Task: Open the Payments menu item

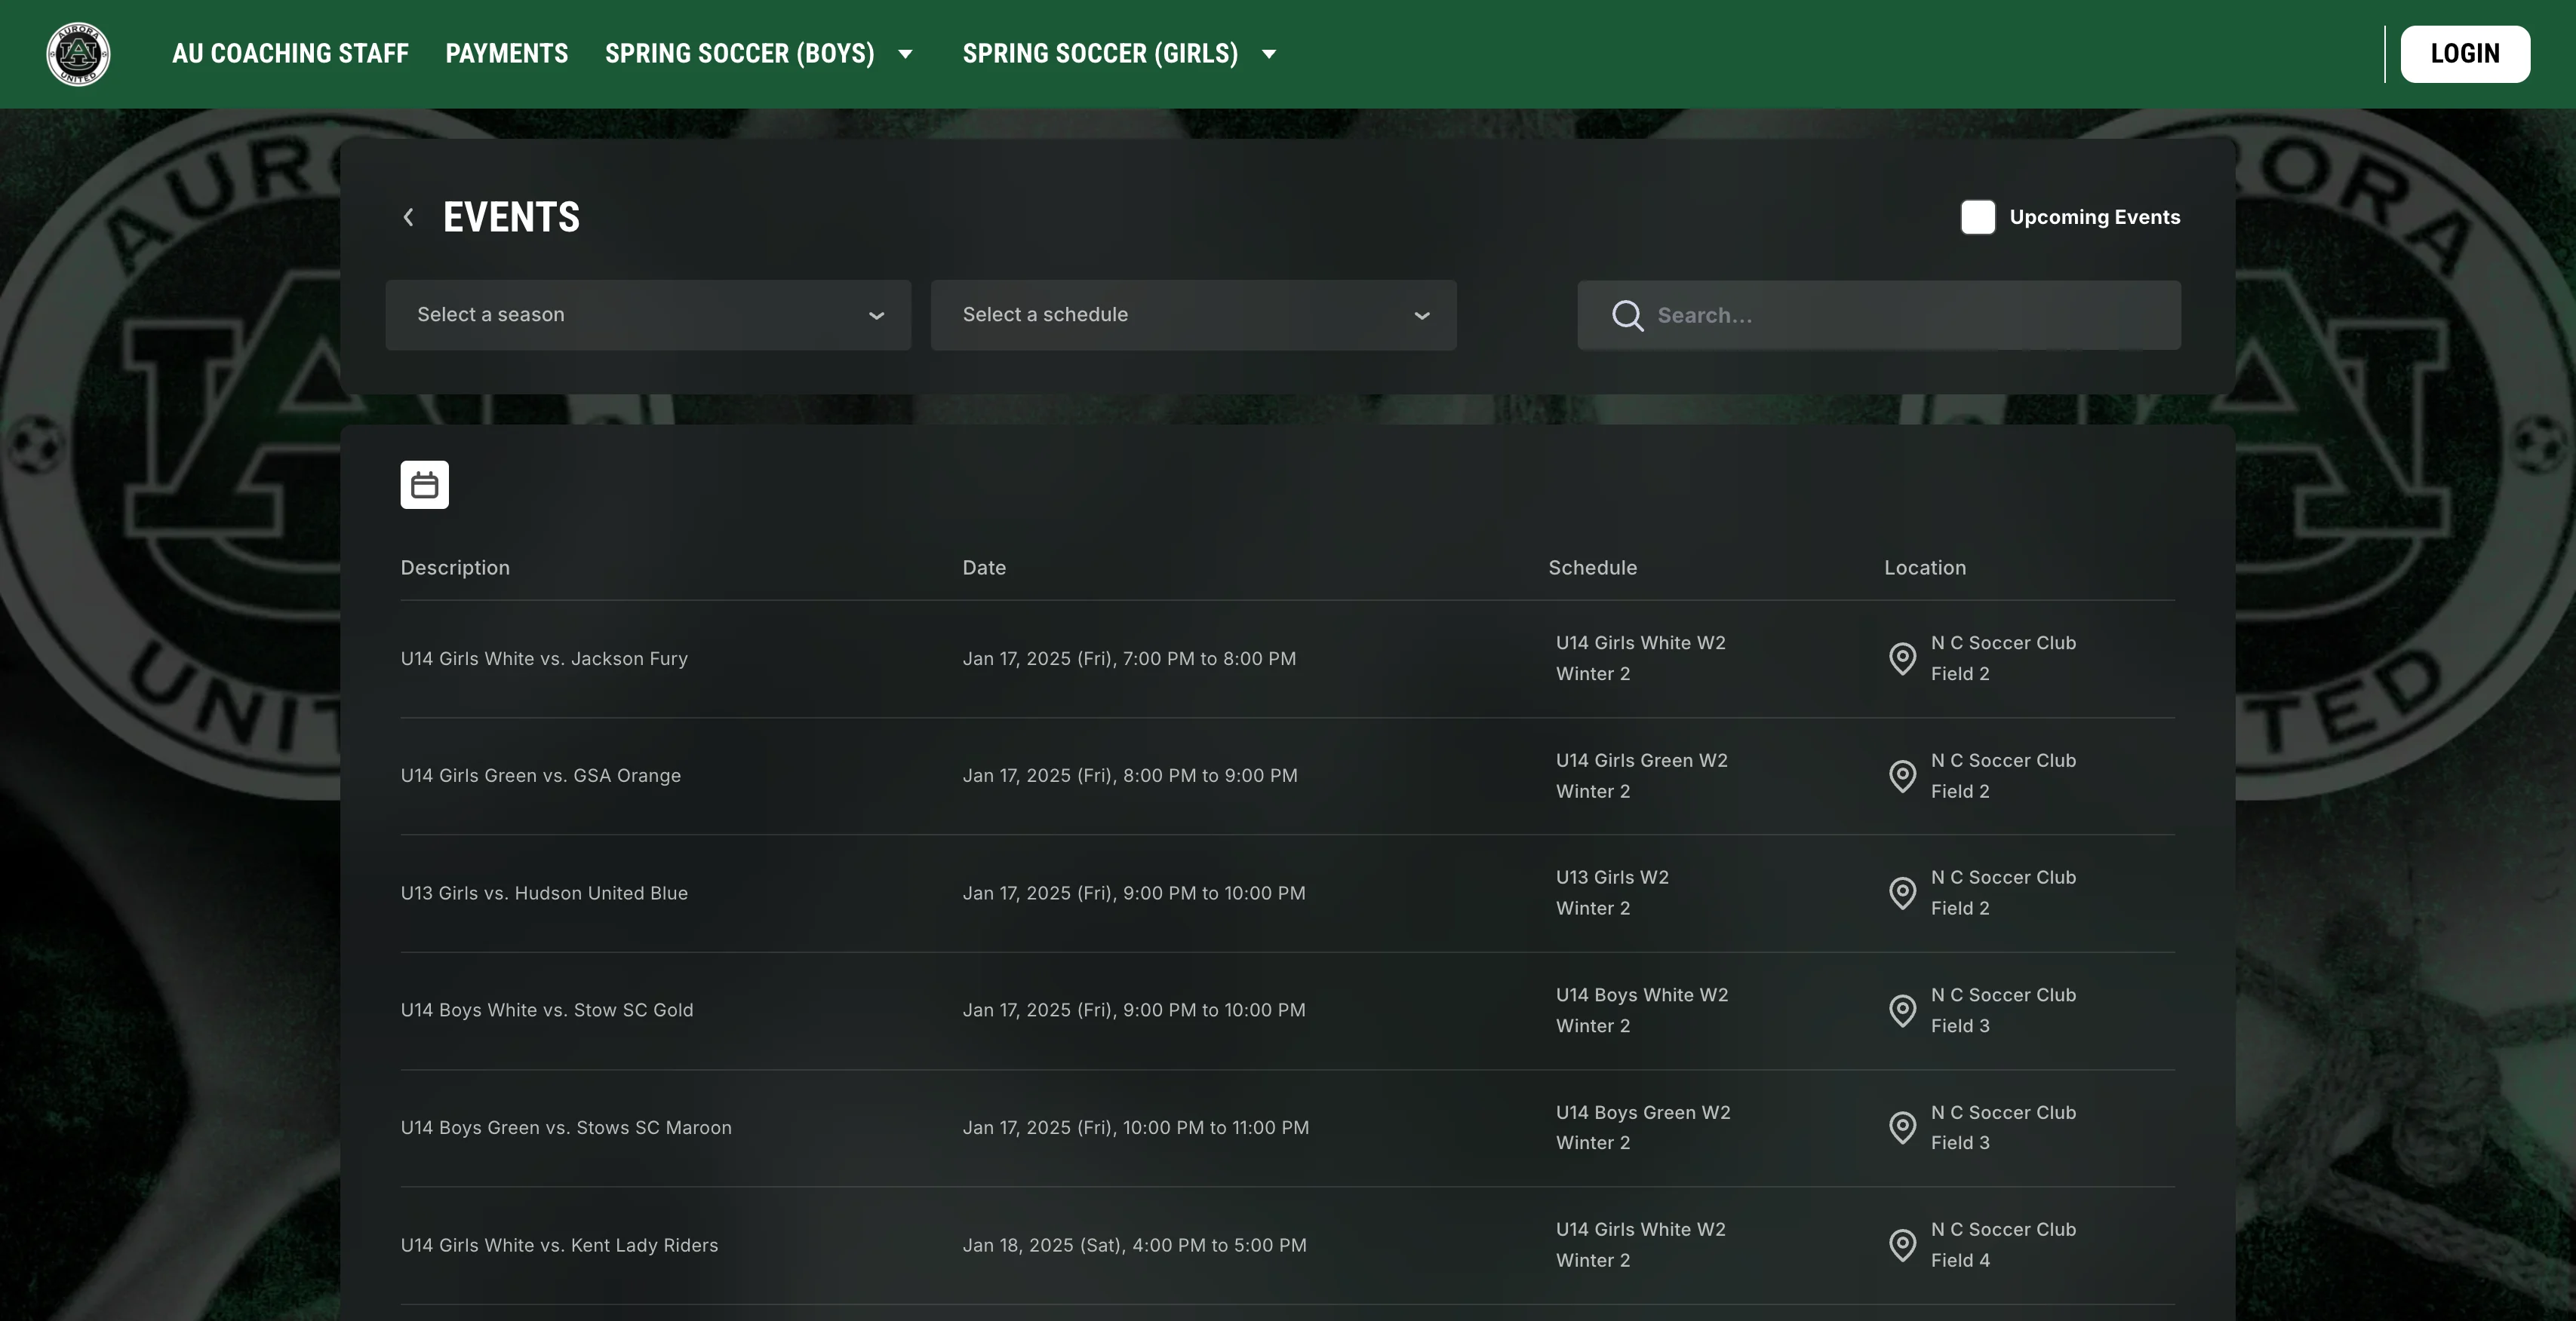Action: 507,54
